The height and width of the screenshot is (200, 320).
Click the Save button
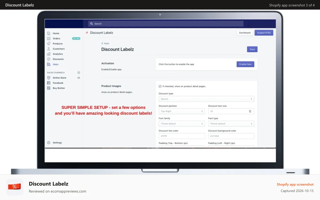point(252,49)
